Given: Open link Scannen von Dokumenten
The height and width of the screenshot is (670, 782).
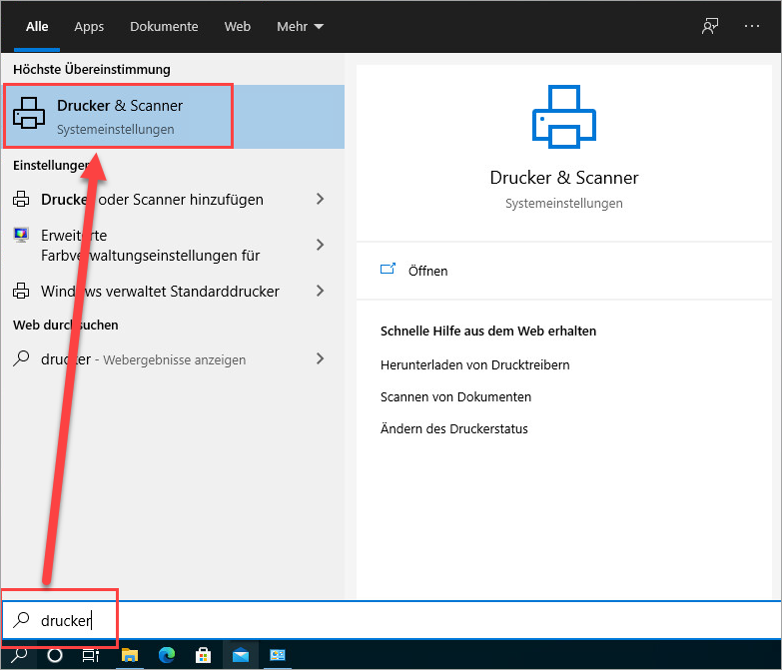Looking at the screenshot, I should tap(455, 396).
